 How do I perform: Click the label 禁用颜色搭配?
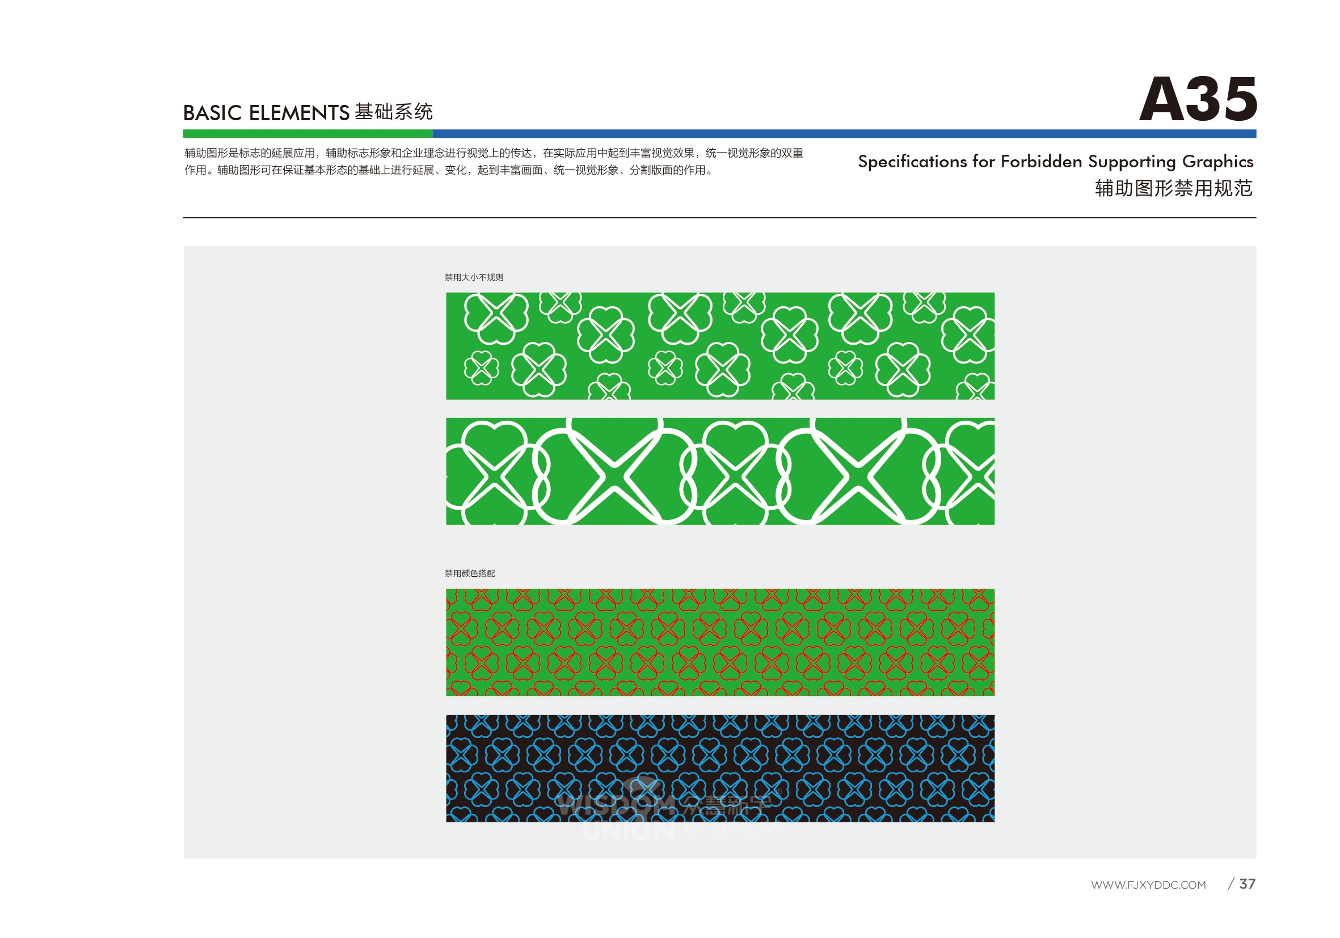point(470,574)
